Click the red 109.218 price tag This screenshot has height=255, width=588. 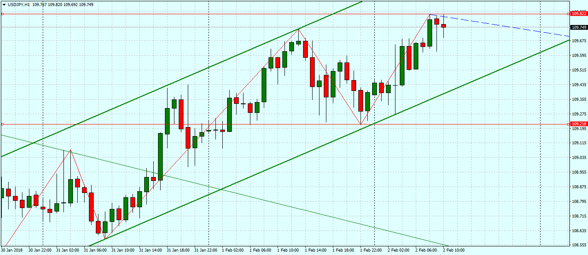(x=579, y=124)
